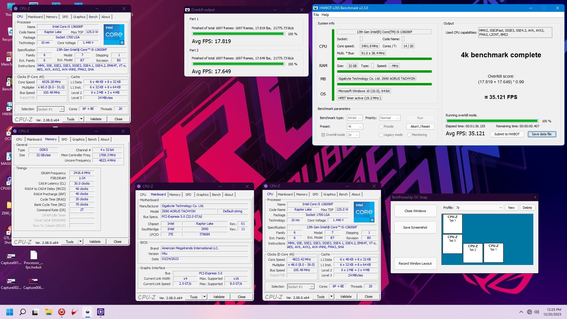Click Abort / Reset button
Screen dimensions: 567x319
tap(420, 126)
